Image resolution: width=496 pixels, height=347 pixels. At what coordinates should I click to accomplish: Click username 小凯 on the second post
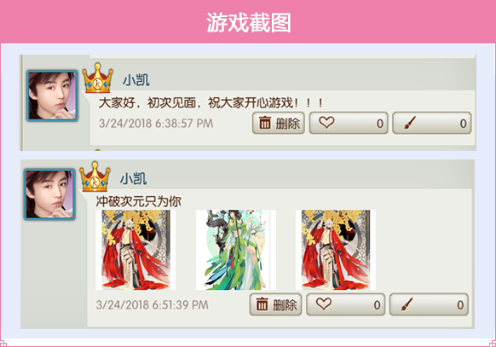[133, 179]
